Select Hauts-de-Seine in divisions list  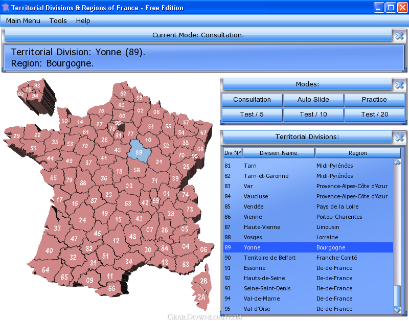[x=308, y=278]
